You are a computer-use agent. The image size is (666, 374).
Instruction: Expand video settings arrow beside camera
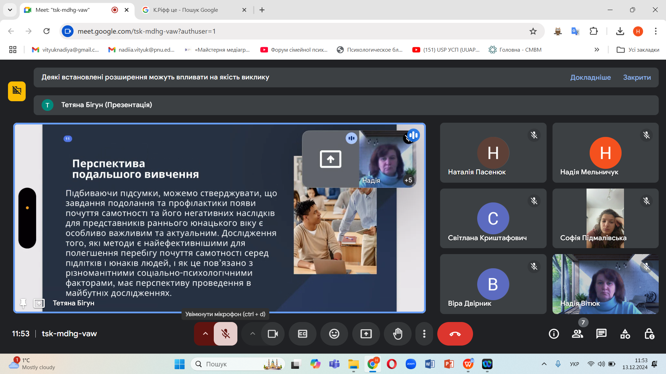click(253, 334)
